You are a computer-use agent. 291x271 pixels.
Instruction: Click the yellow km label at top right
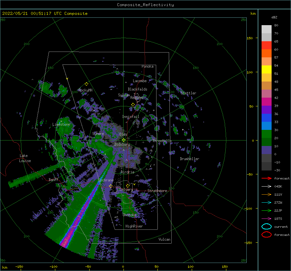tap(253, 14)
